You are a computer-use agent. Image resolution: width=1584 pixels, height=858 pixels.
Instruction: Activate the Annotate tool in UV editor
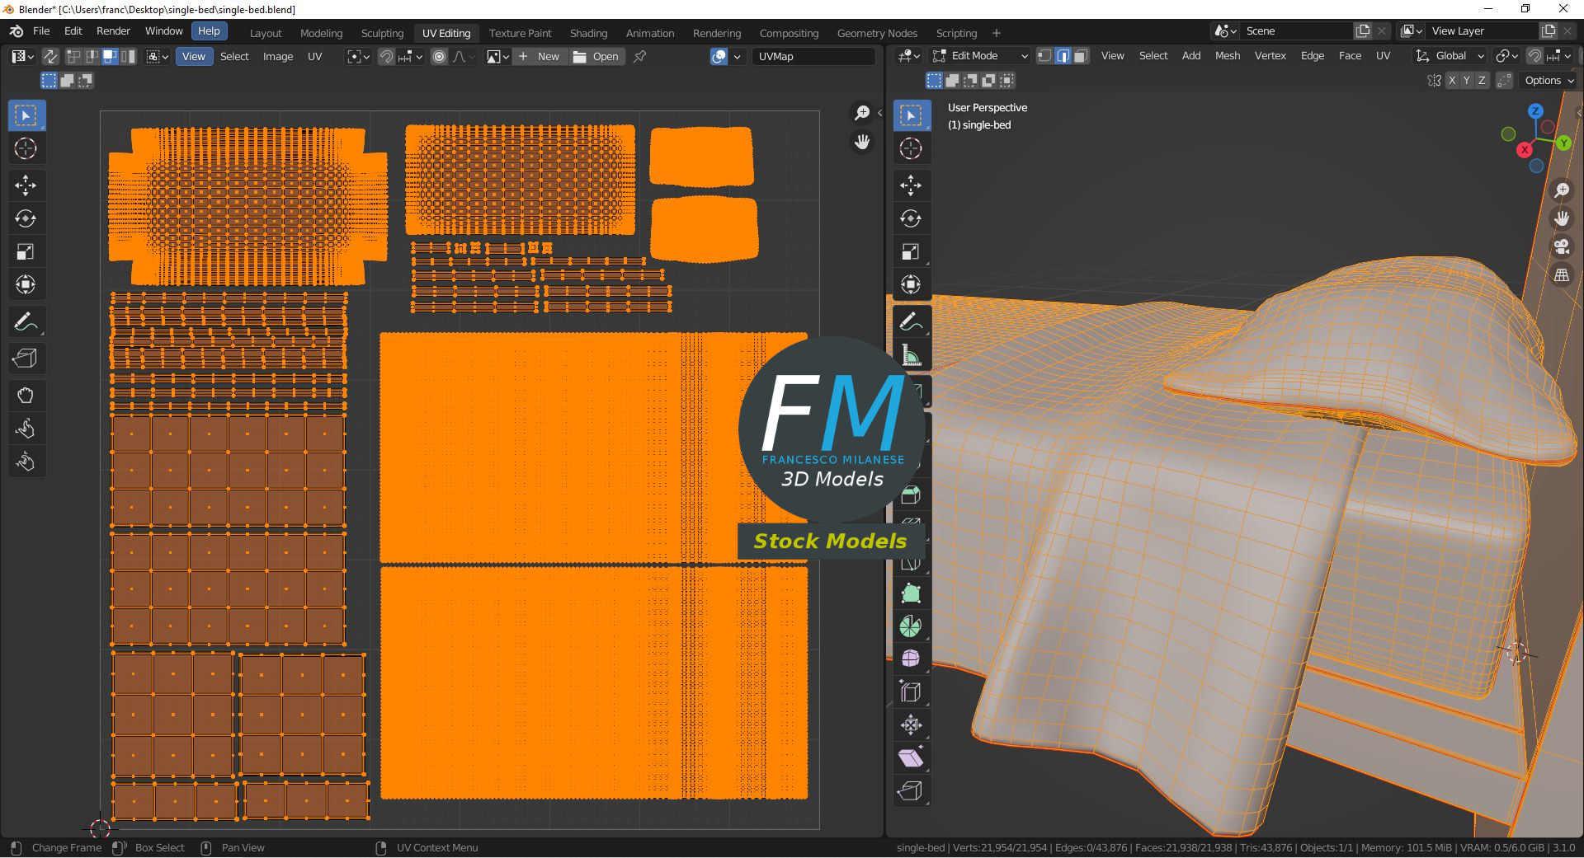tap(26, 321)
